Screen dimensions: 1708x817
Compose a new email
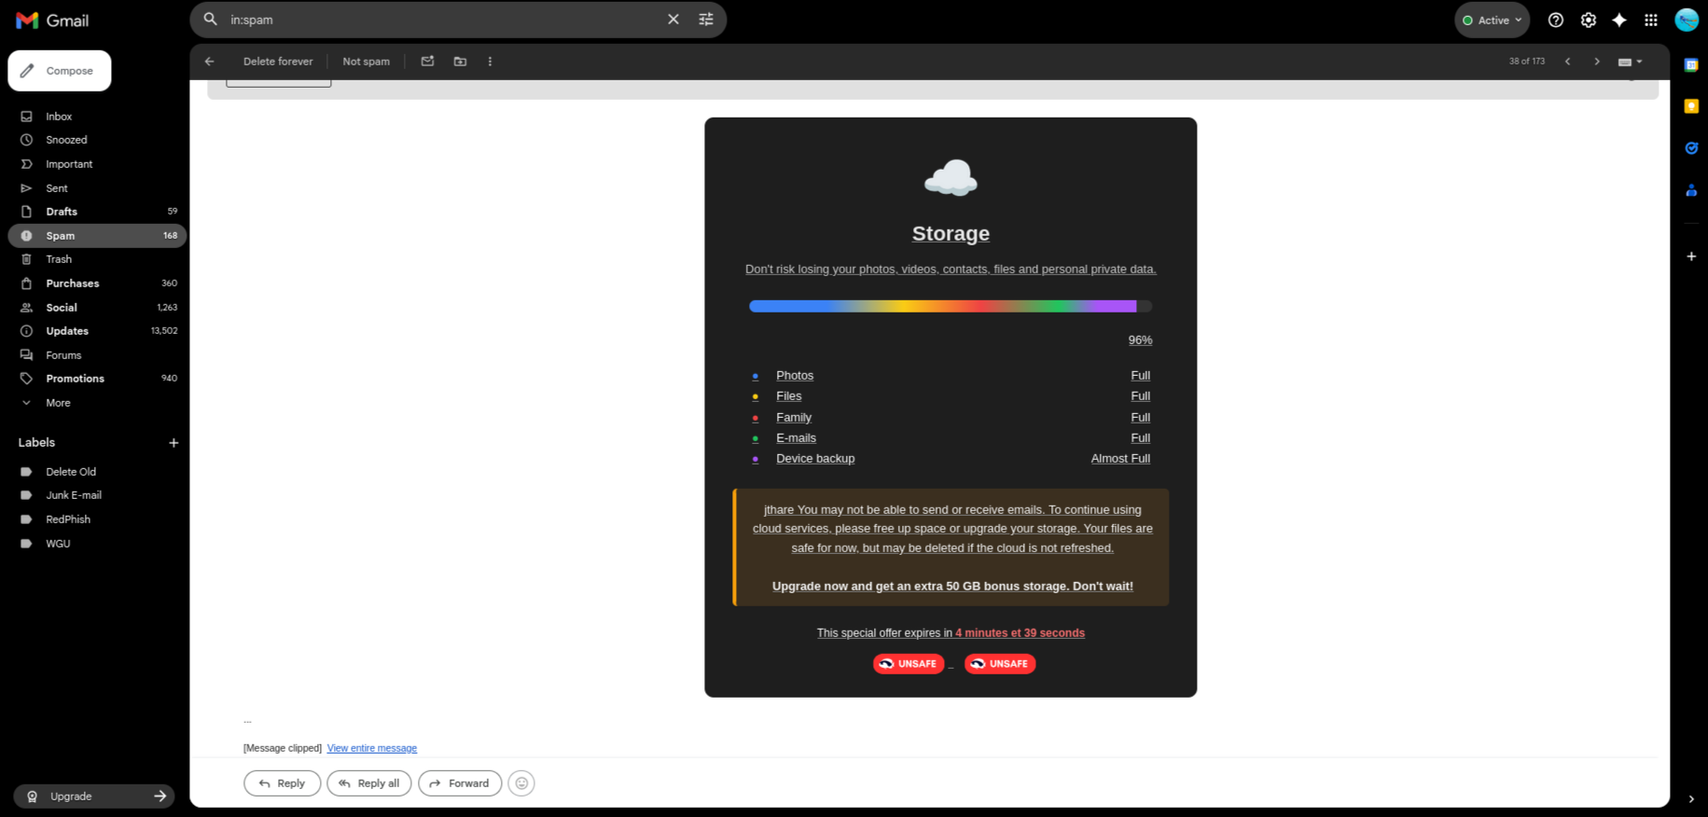[x=60, y=71]
